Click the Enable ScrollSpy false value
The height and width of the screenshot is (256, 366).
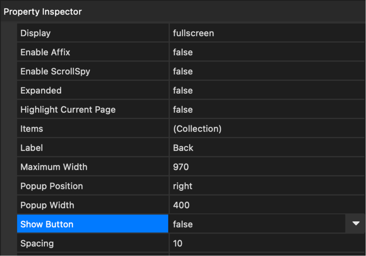pyautogui.click(x=183, y=72)
